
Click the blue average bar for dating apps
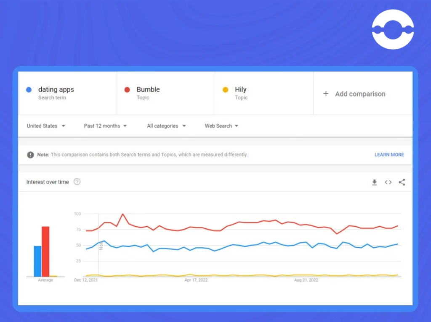(x=37, y=261)
